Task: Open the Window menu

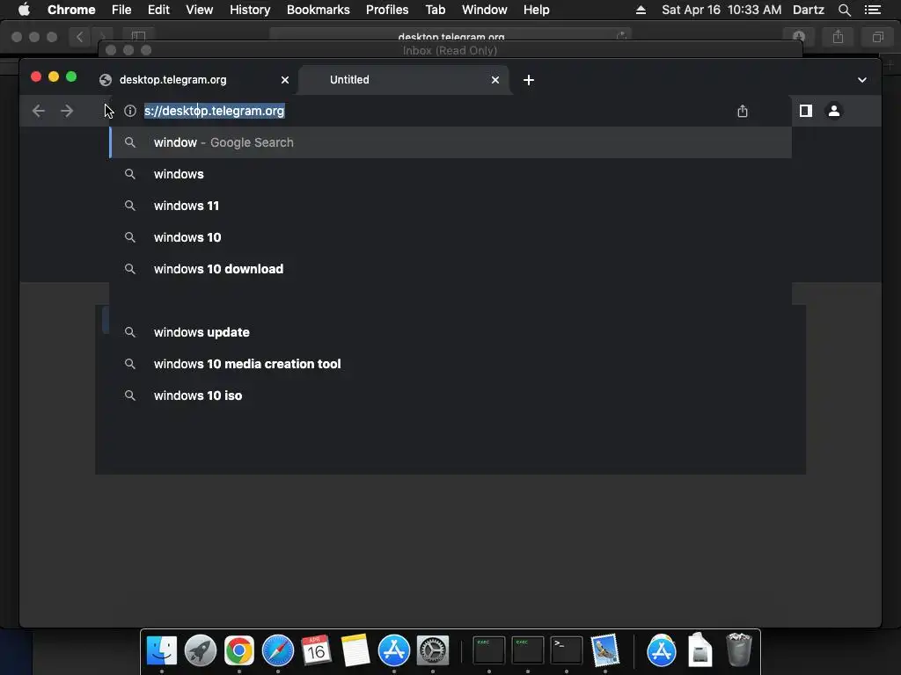Action: [x=485, y=10]
